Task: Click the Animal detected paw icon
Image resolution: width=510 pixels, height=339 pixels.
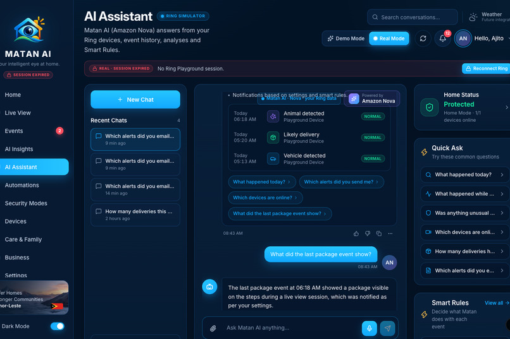Action: click(x=273, y=116)
